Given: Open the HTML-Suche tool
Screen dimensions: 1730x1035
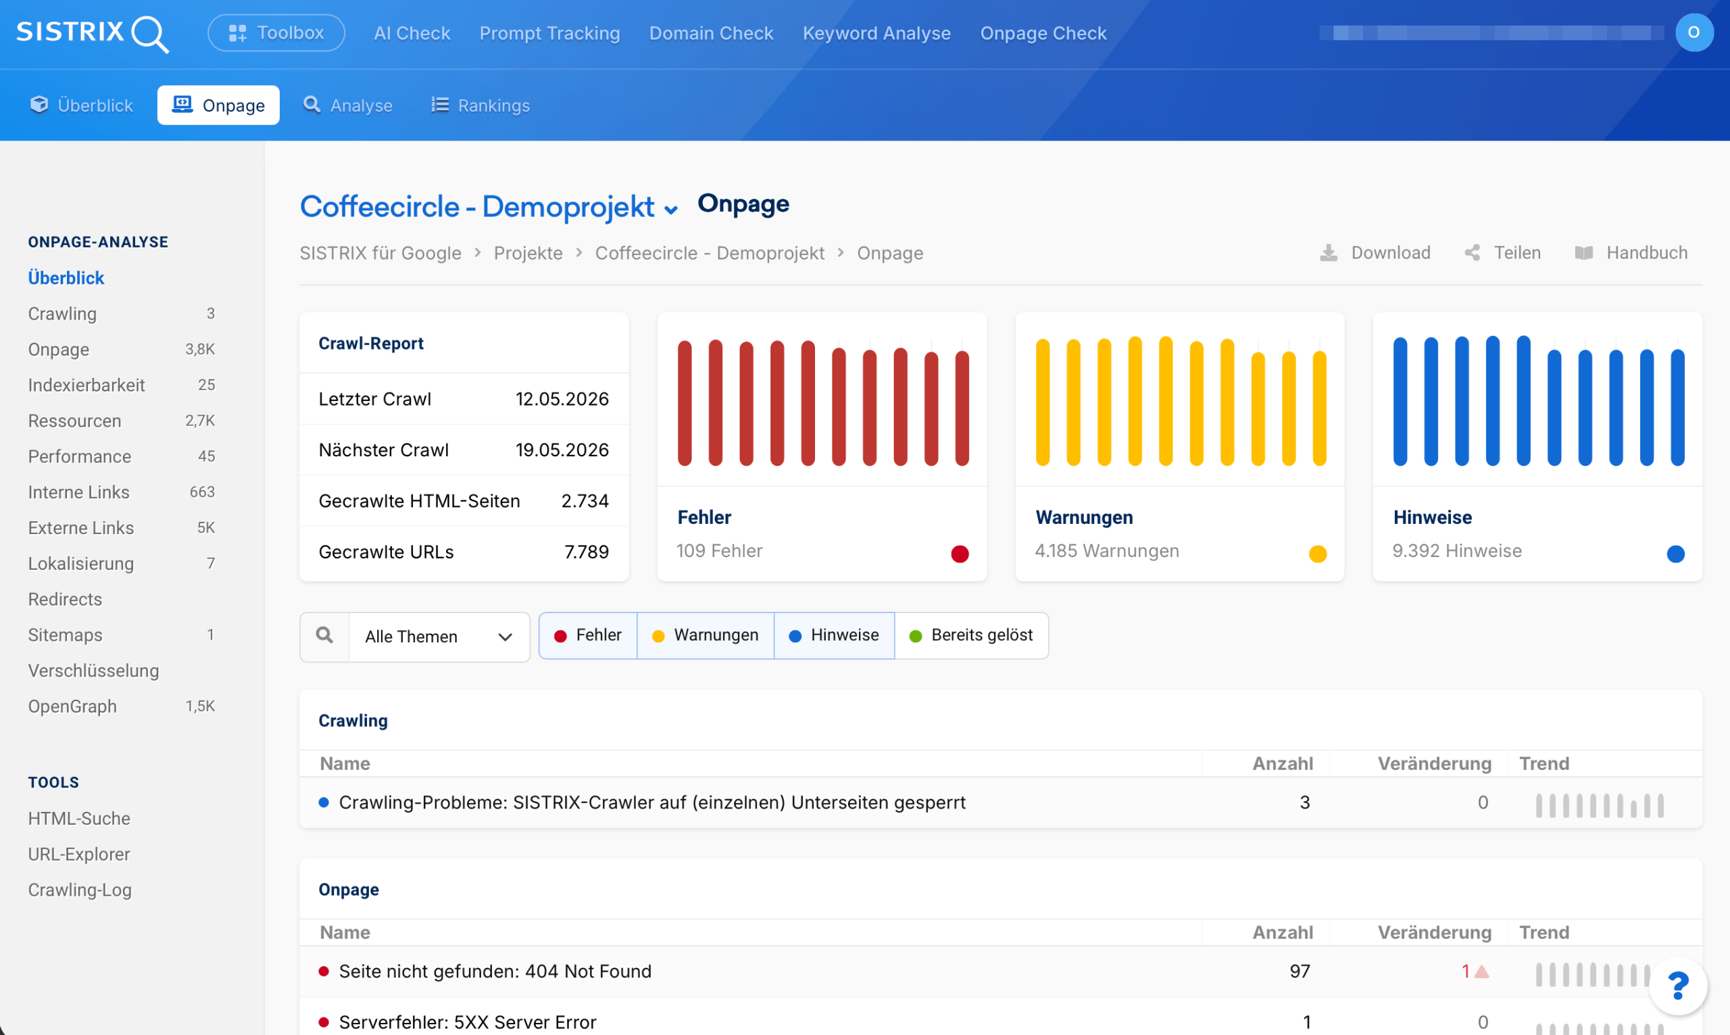Looking at the screenshot, I should (x=79, y=819).
